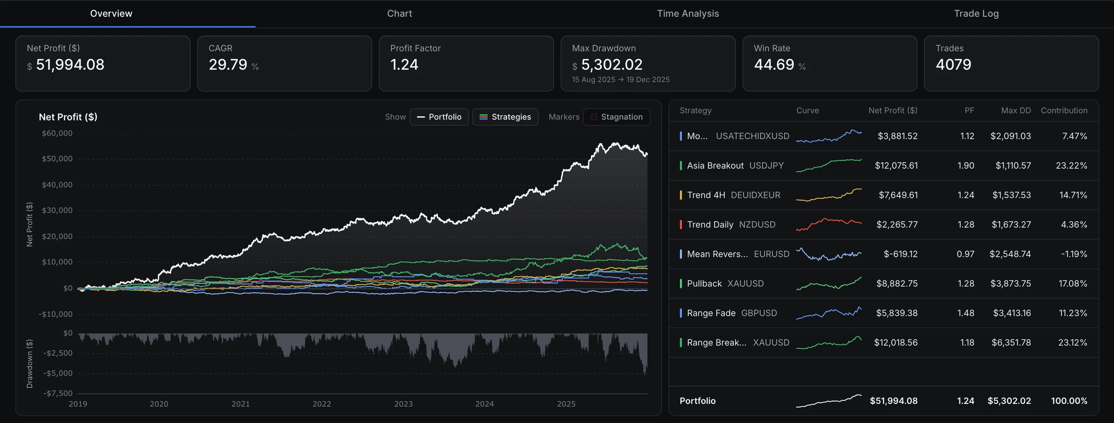Viewport: 1114px width, 423px height.
Task: Toggle the Stagnation markers
Action: click(x=616, y=117)
